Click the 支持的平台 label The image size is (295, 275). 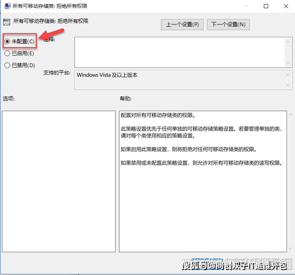click(x=57, y=72)
